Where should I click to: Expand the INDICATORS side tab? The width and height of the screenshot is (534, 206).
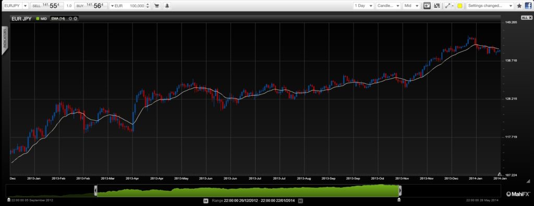coord(5,40)
